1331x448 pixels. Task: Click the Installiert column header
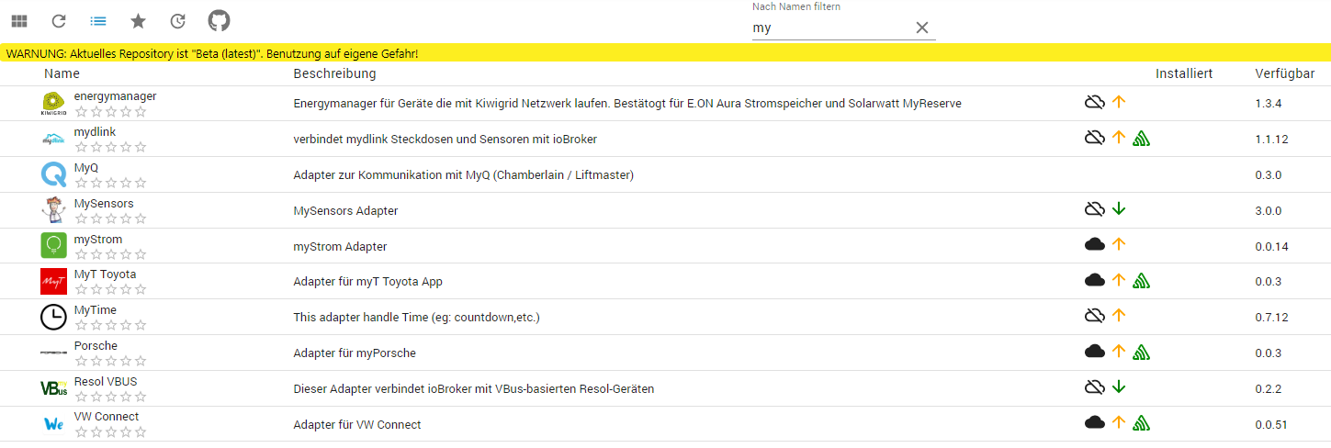(x=1184, y=73)
